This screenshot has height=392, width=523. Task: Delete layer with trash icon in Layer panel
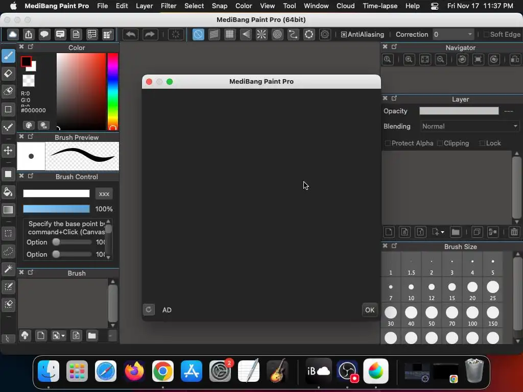[514, 232]
